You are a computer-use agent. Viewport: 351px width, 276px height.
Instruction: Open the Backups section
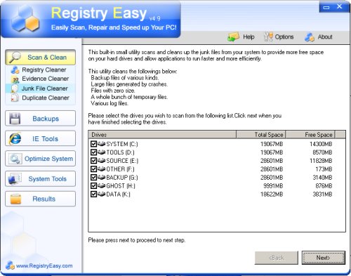coord(40,119)
